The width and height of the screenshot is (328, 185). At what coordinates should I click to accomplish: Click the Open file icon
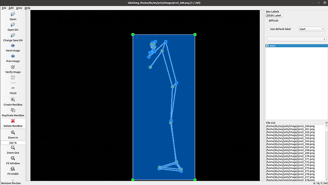click(x=13, y=14)
